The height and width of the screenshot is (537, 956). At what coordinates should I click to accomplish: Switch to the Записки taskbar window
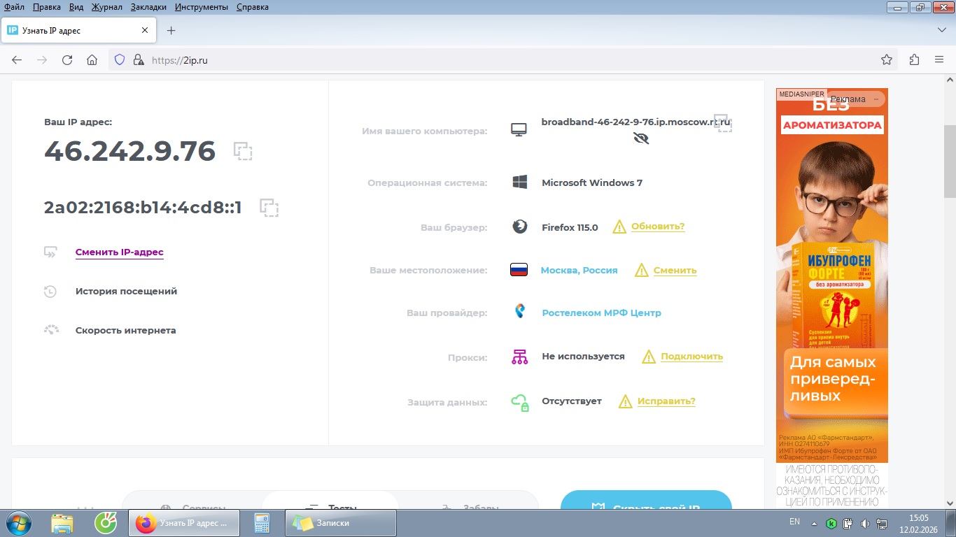tap(341, 523)
